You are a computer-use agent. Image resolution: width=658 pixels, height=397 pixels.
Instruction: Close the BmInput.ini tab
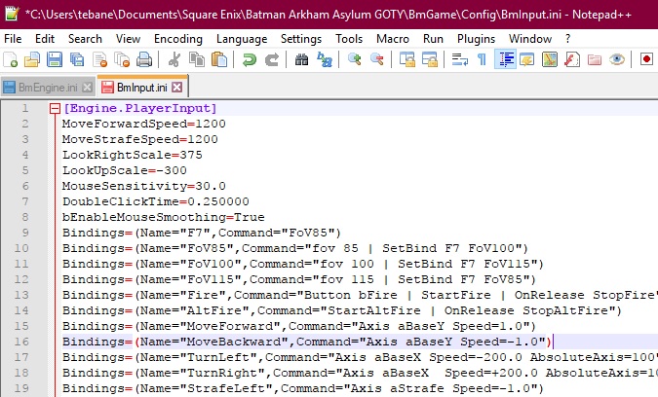pos(177,88)
